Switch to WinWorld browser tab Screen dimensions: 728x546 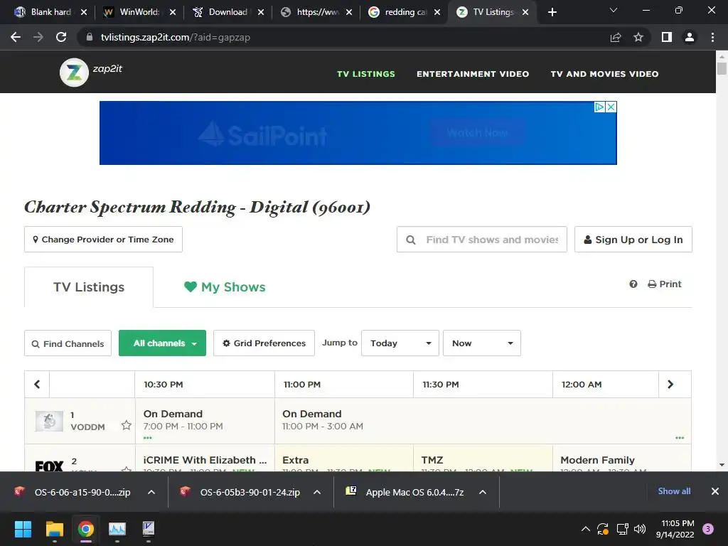[139, 12]
